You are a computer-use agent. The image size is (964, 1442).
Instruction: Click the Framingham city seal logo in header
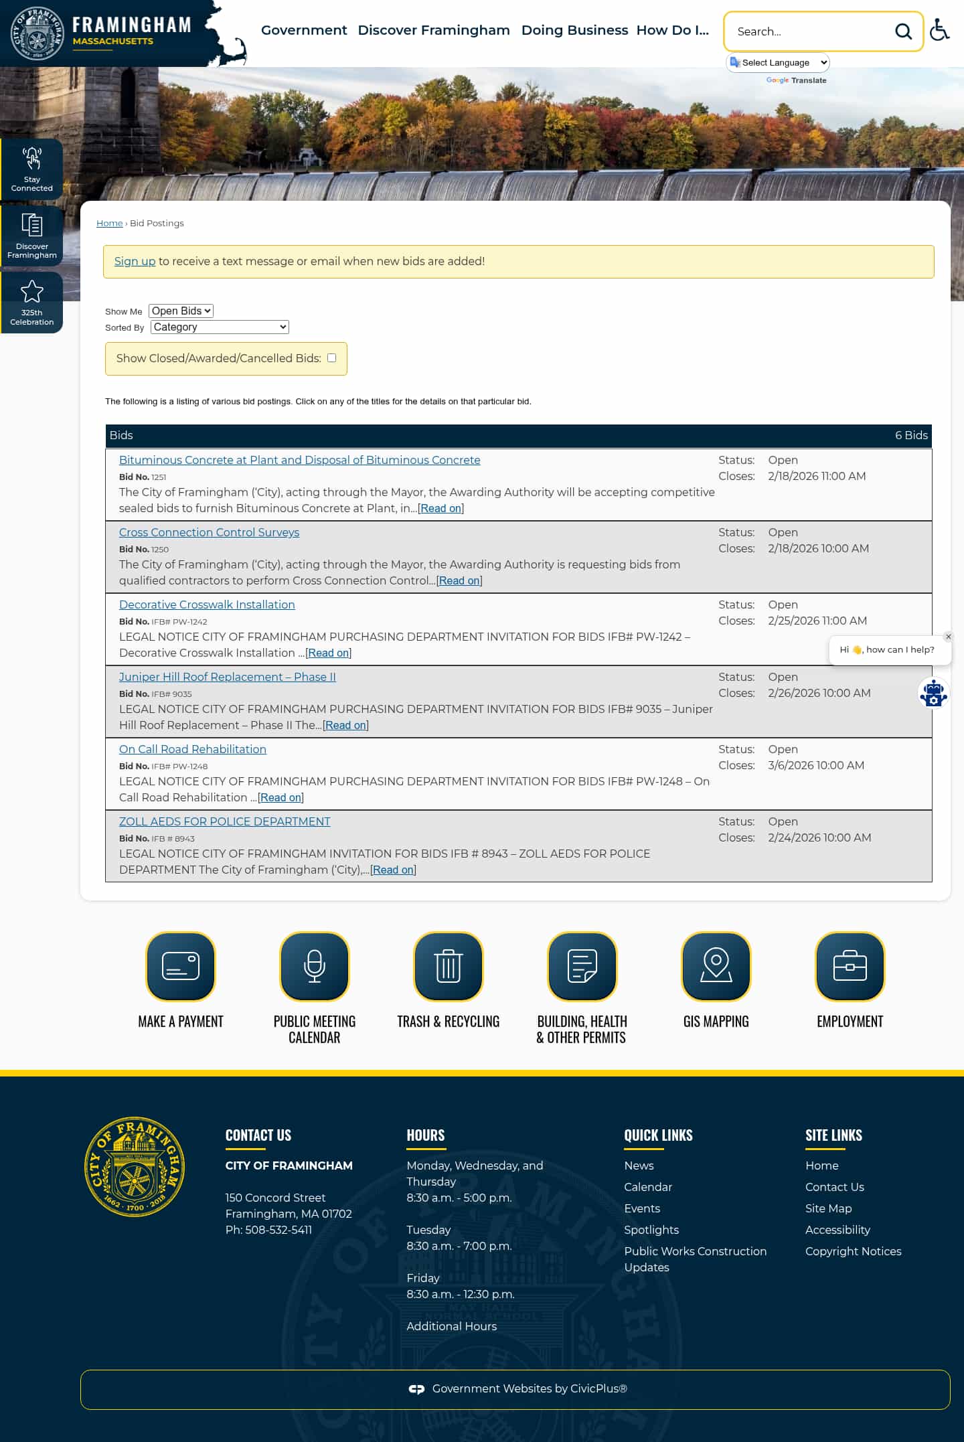(x=37, y=33)
